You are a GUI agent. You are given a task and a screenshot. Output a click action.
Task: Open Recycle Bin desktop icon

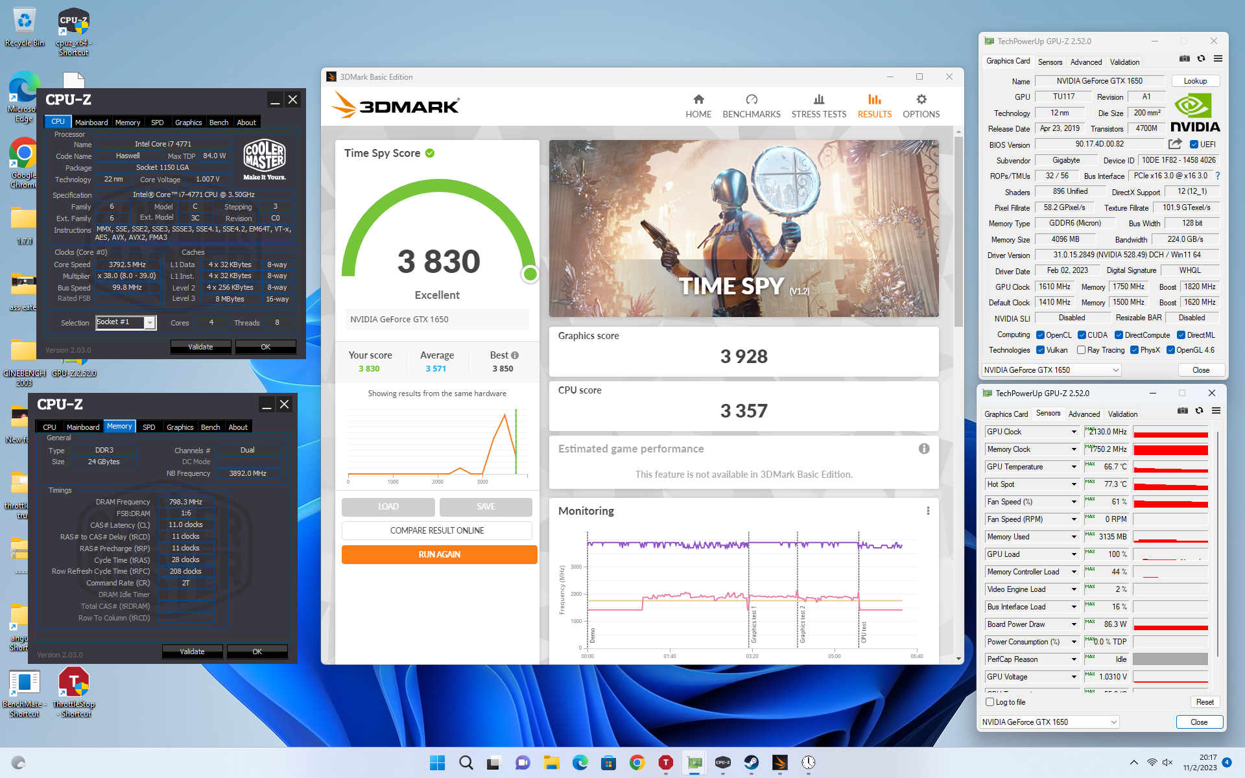[25, 27]
